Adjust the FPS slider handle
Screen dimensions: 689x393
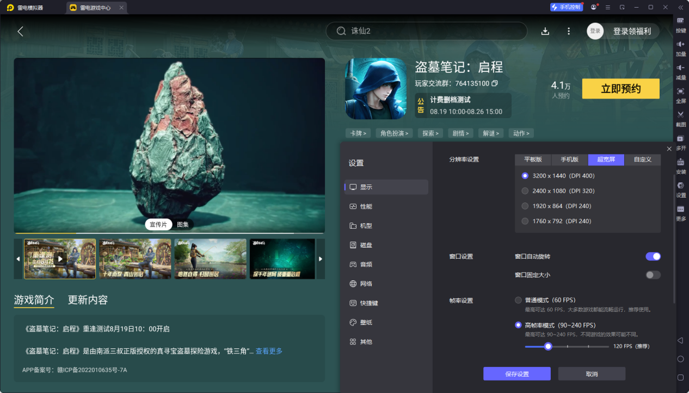pyautogui.click(x=548, y=346)
